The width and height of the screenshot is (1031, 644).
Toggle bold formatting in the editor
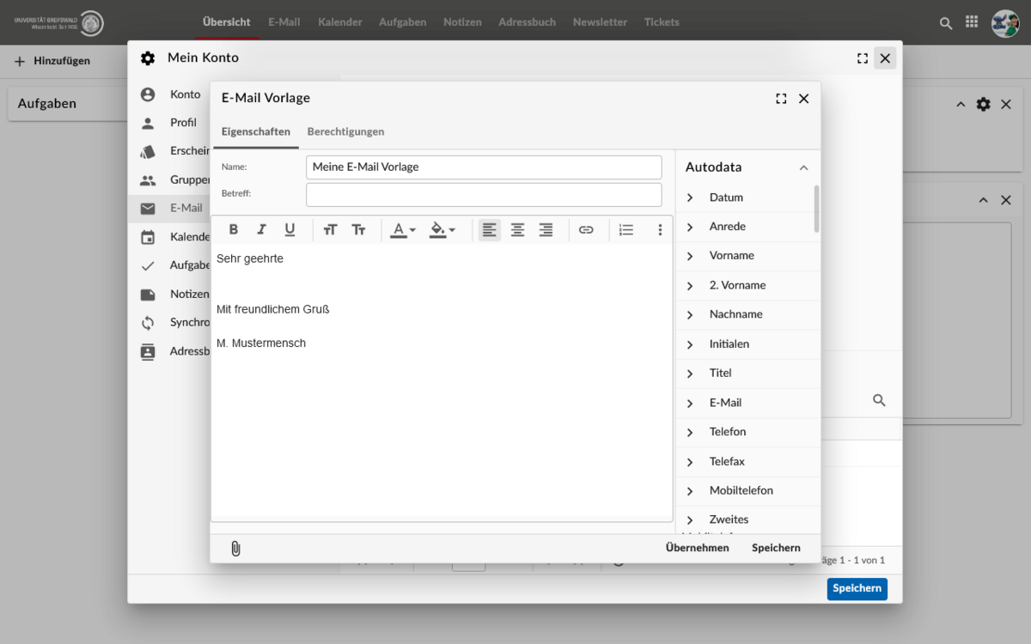[234, 230]
